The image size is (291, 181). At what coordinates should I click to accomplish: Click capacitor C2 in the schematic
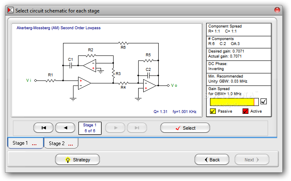point(148,75)
